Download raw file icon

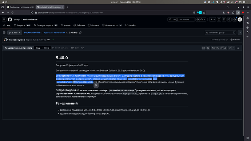[225, 48]
